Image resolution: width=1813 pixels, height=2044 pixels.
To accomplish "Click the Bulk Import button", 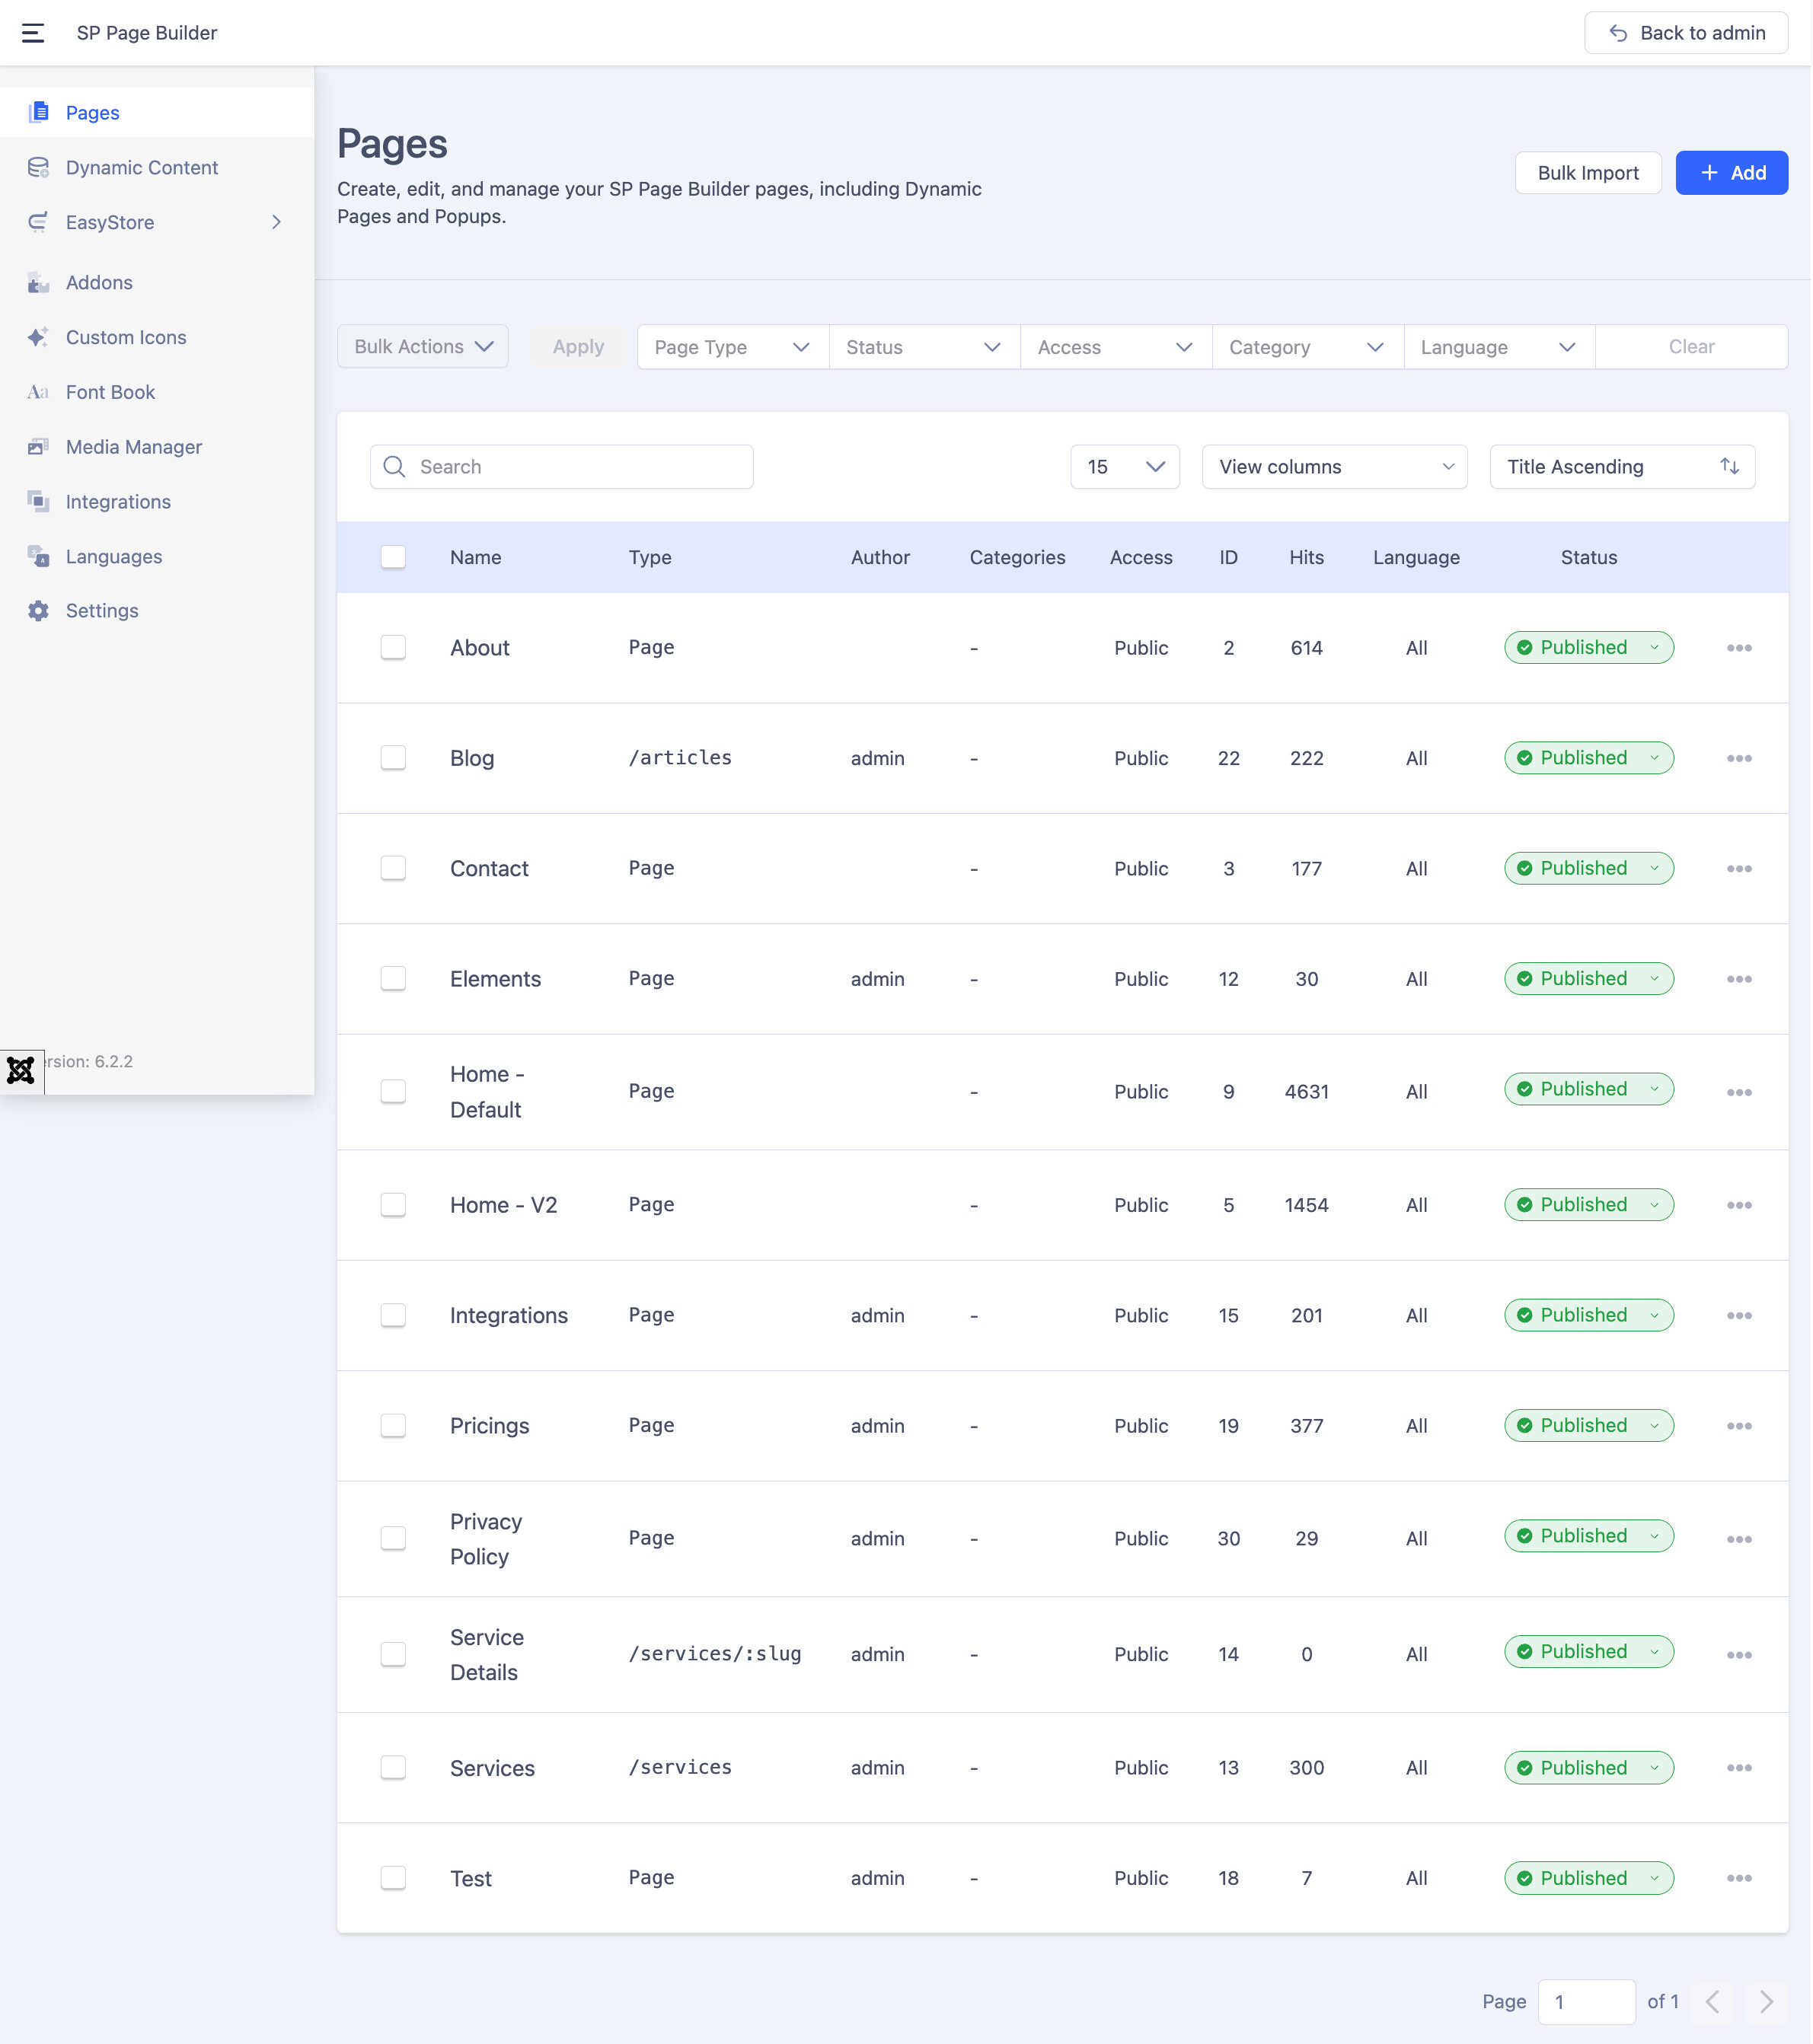I will [x=1587, y=173].
